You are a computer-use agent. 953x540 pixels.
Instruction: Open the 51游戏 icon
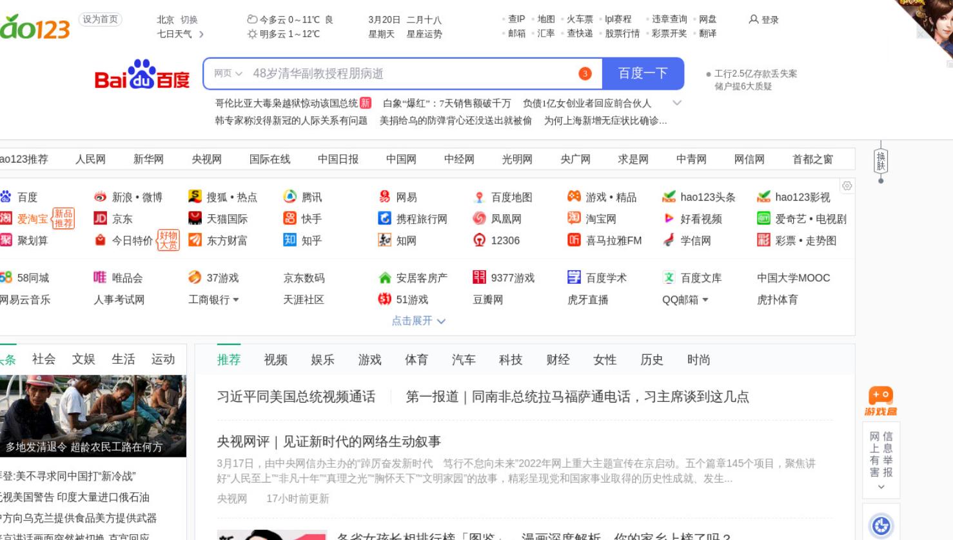(x=385, y=299)
